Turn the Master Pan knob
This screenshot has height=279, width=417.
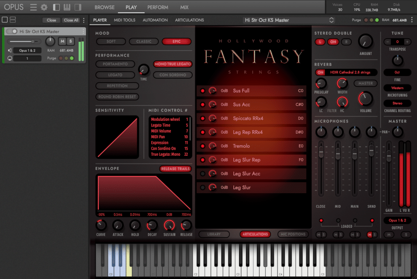[x=397, y=132]
